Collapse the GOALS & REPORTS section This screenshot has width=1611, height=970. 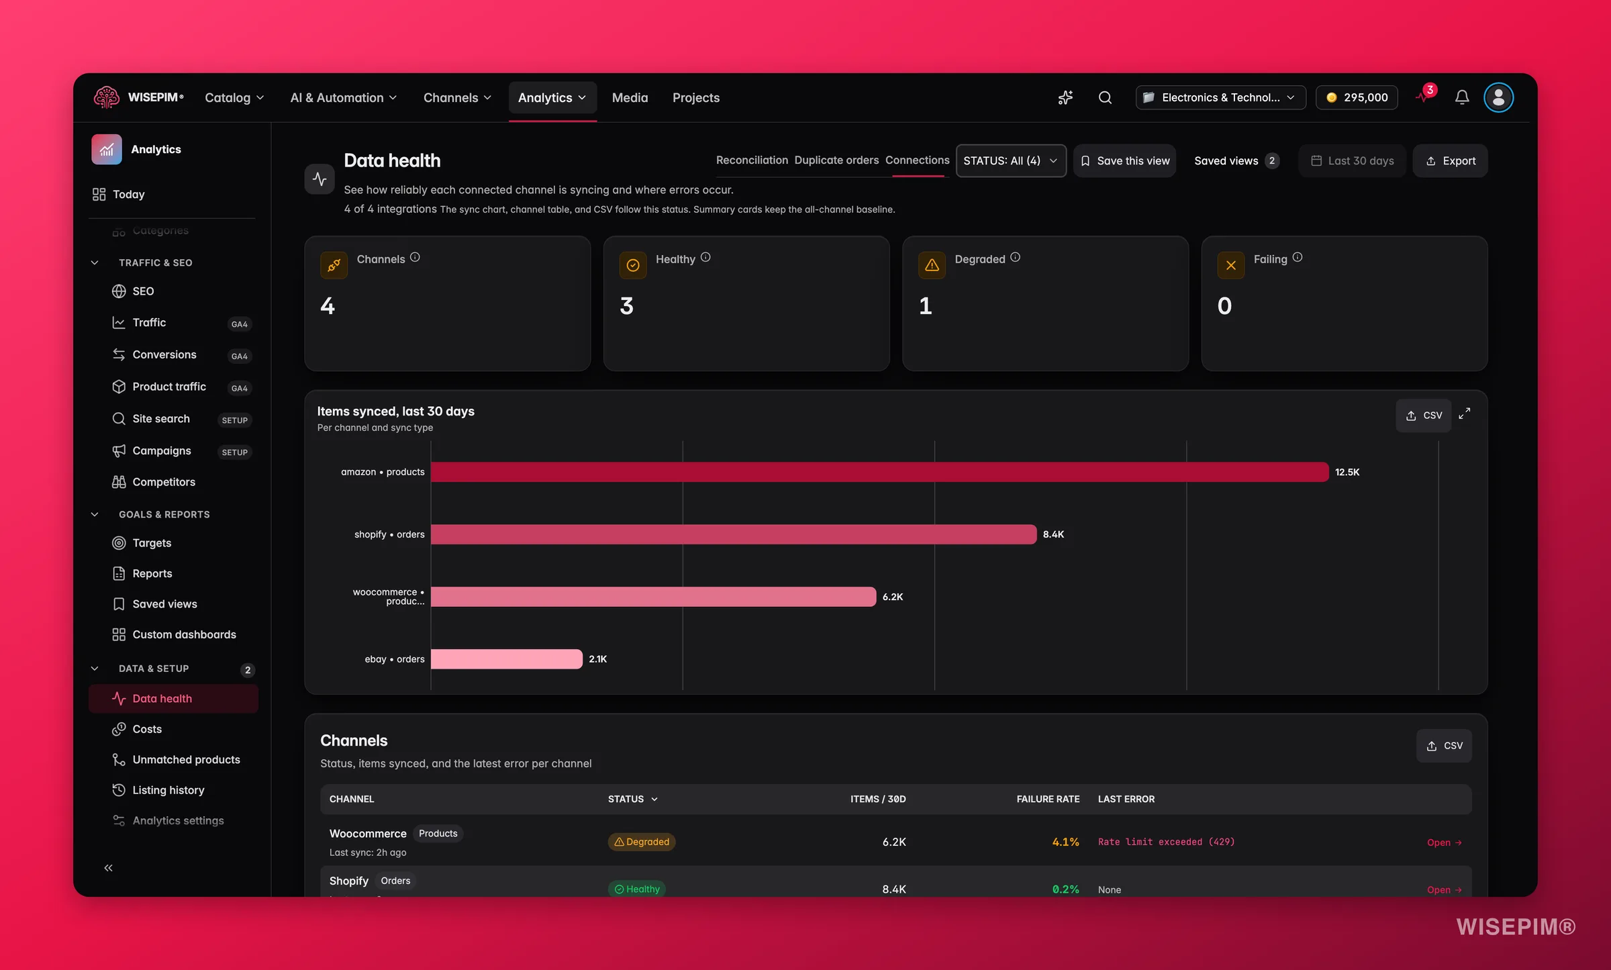coord(95,514)
